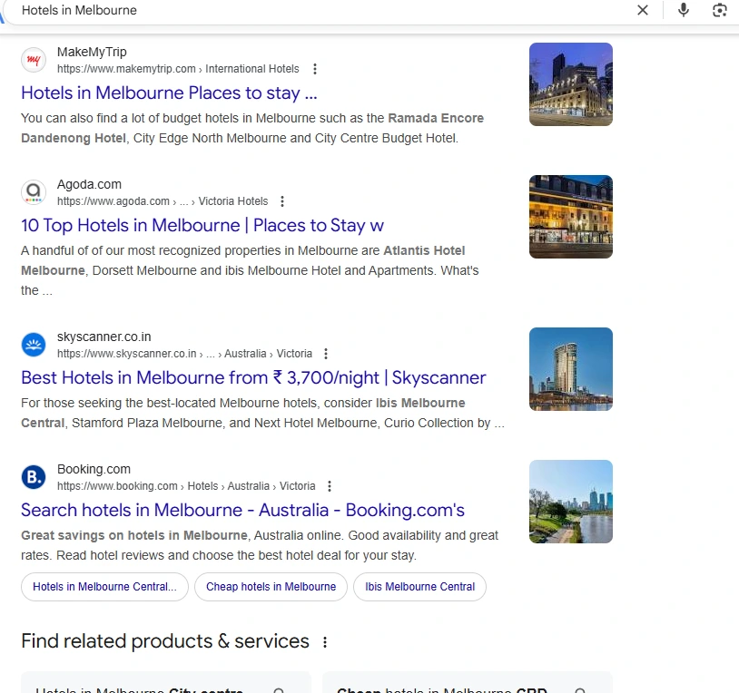
Task: Open Google Lens image search
Action: [x=720, y=10]
